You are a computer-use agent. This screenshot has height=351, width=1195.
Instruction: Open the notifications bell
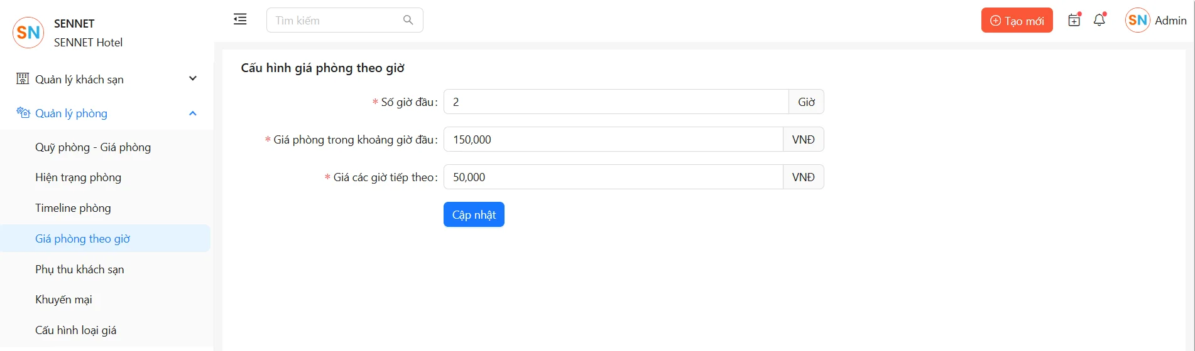click(x=1100, y=20)
